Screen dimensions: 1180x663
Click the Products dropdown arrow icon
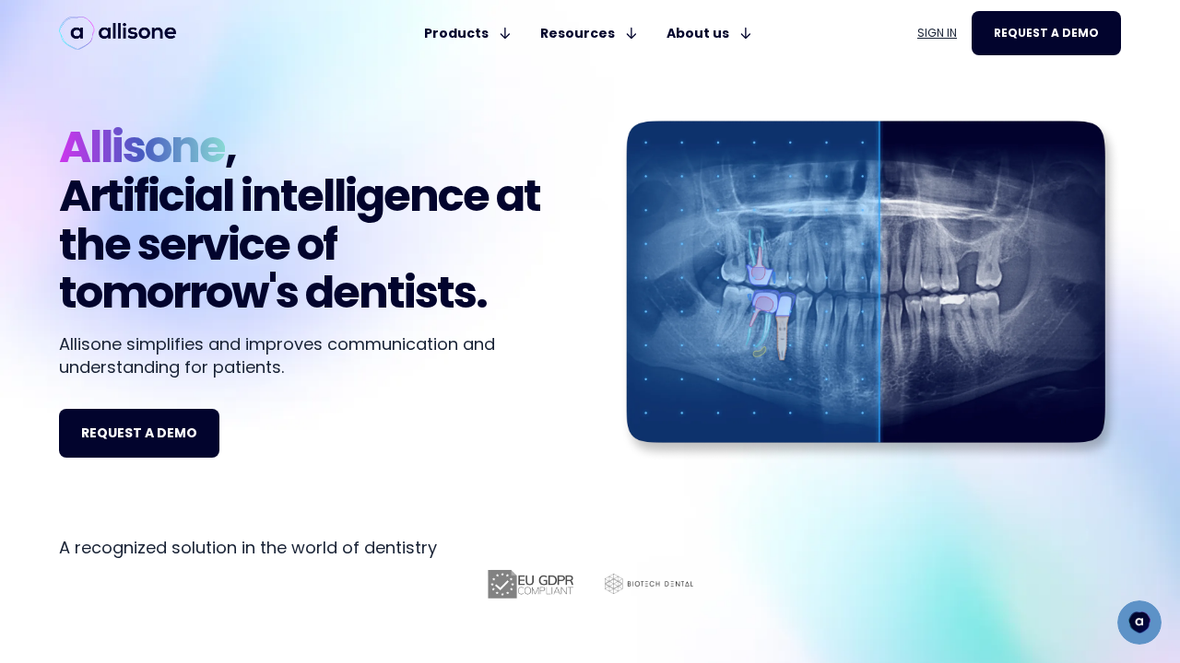click(504, 33)
